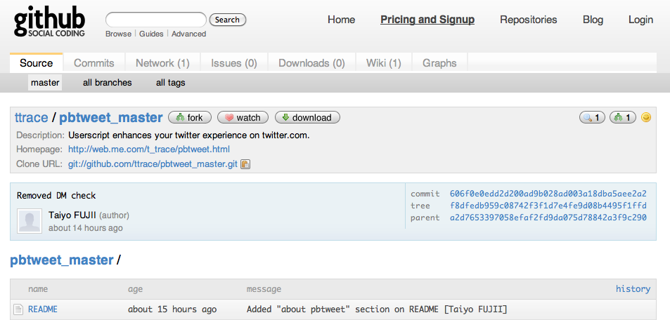This screenshot has height=320, width=670.
Task: Open the homepage URL web.me.com link
Action: (x=149, y=149)
